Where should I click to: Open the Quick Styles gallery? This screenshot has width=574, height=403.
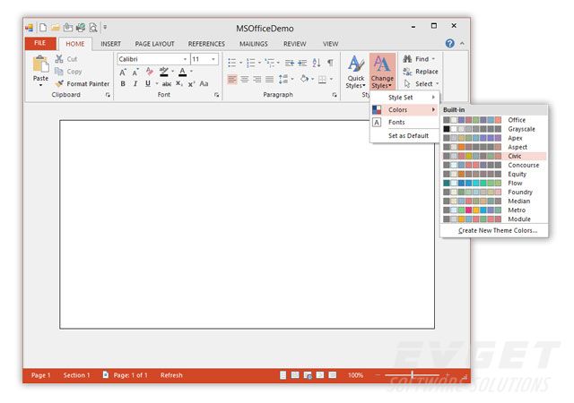point(356,72)
